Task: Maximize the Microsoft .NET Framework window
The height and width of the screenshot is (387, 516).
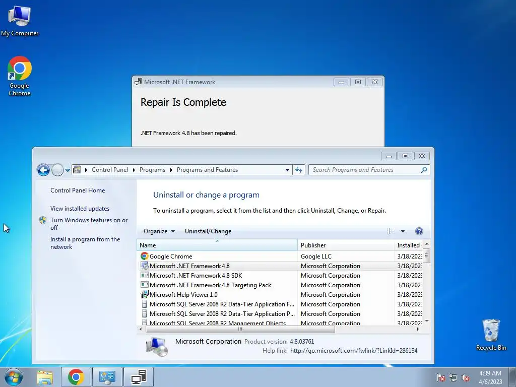Action: (x=358, y=82)
